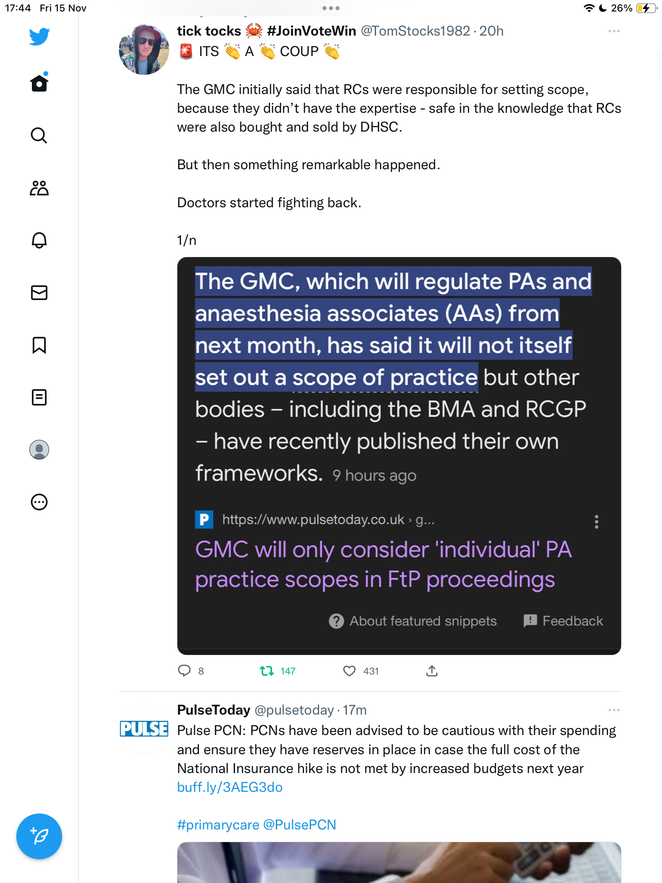Screen dimensions: 662x883
Task: Open Bookmarks icon in sidebar
Action: tap(39, 345)
